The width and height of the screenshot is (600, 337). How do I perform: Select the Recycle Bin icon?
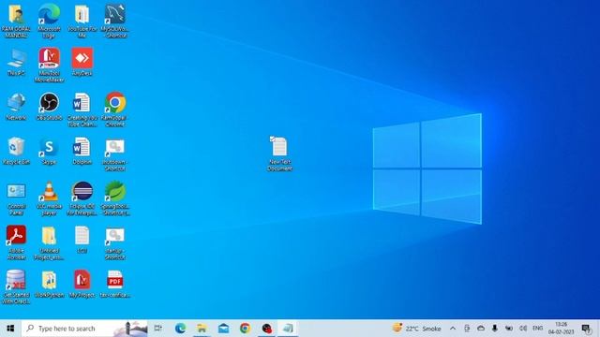[x=16, y=151]
